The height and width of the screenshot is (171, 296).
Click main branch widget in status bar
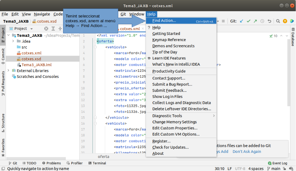pos(274,168)
